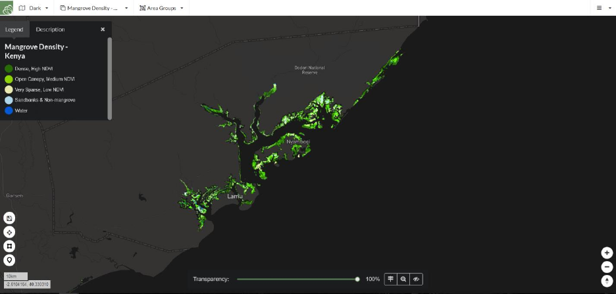Click the location pin marker tool
The image size is (616, 294).
click(9, 260)
